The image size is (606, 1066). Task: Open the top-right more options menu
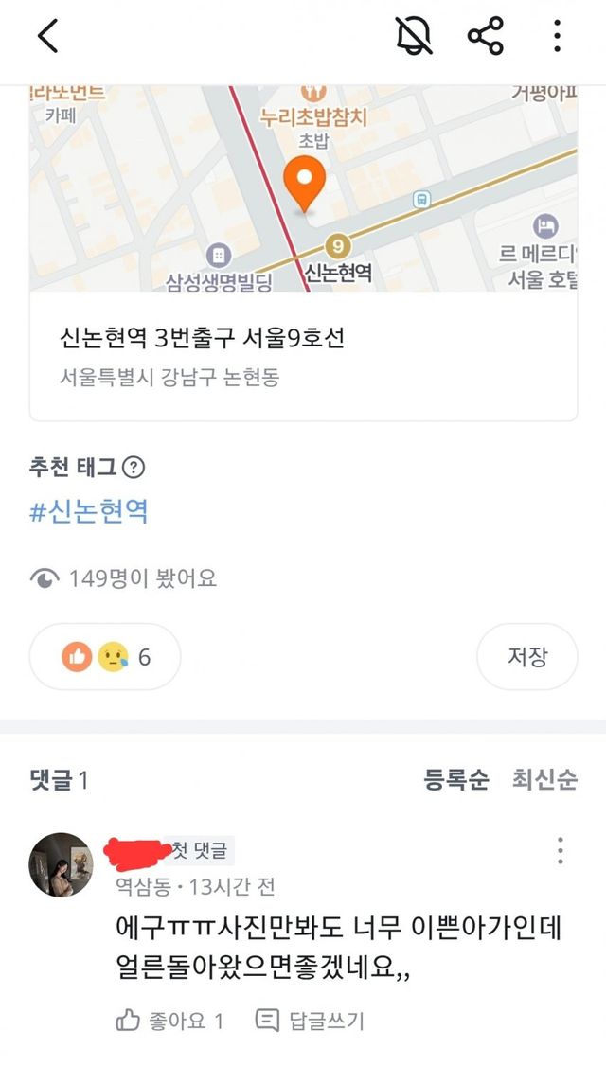[557, 37]
